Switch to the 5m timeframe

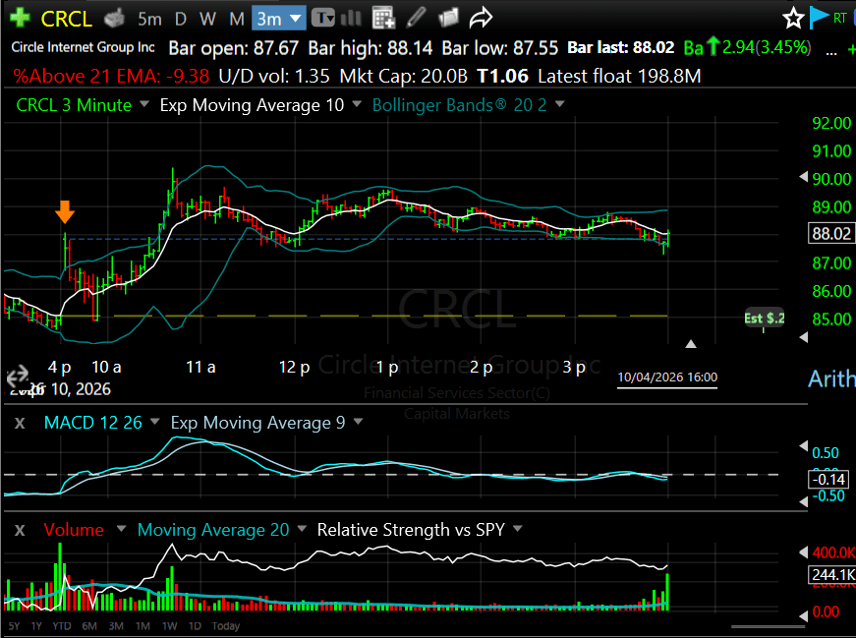point(149,19)
